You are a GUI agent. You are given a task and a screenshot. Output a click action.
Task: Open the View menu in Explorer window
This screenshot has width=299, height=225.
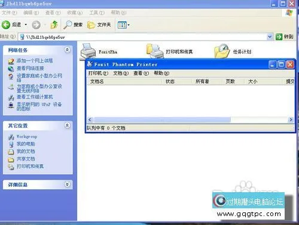(53, 13)
